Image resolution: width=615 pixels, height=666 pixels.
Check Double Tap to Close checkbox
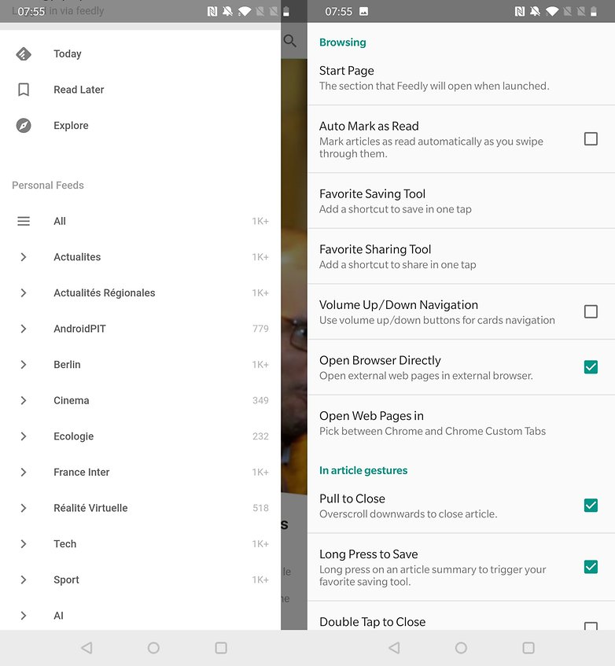(591, 626)
